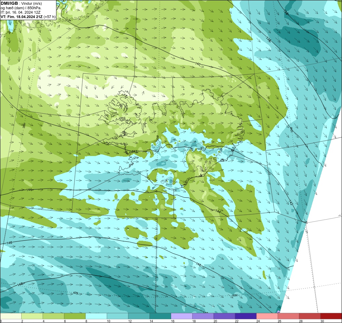Click the '8' tick label under legend

pos(87,321)
